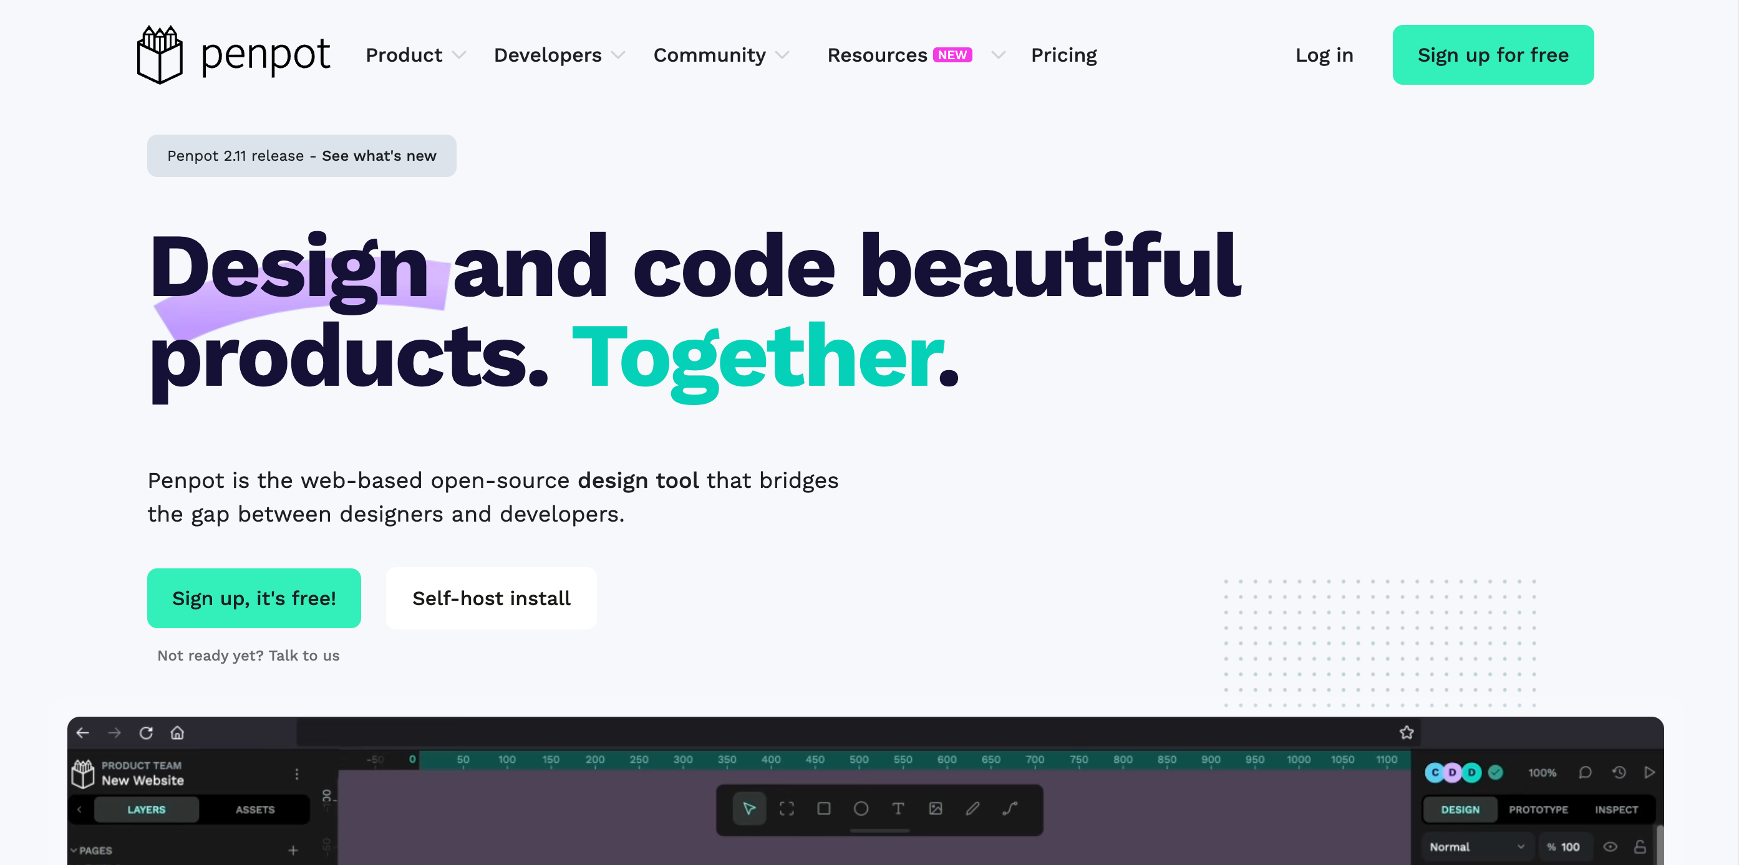
Task: Click the Penpot logo in header
Action: tap(233, 55)
